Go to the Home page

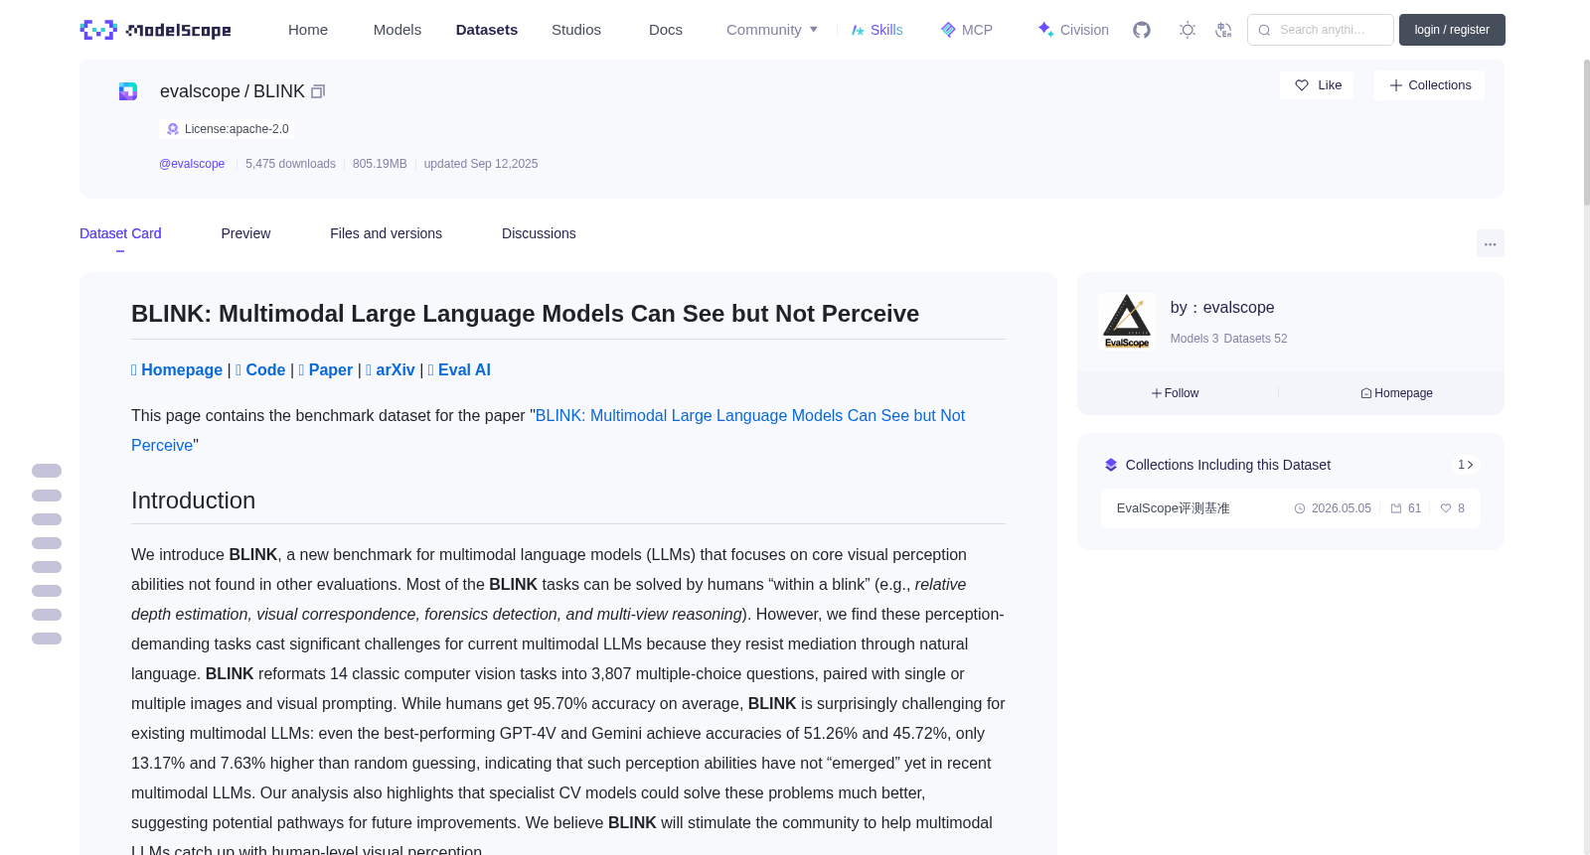tap(308, 30)
